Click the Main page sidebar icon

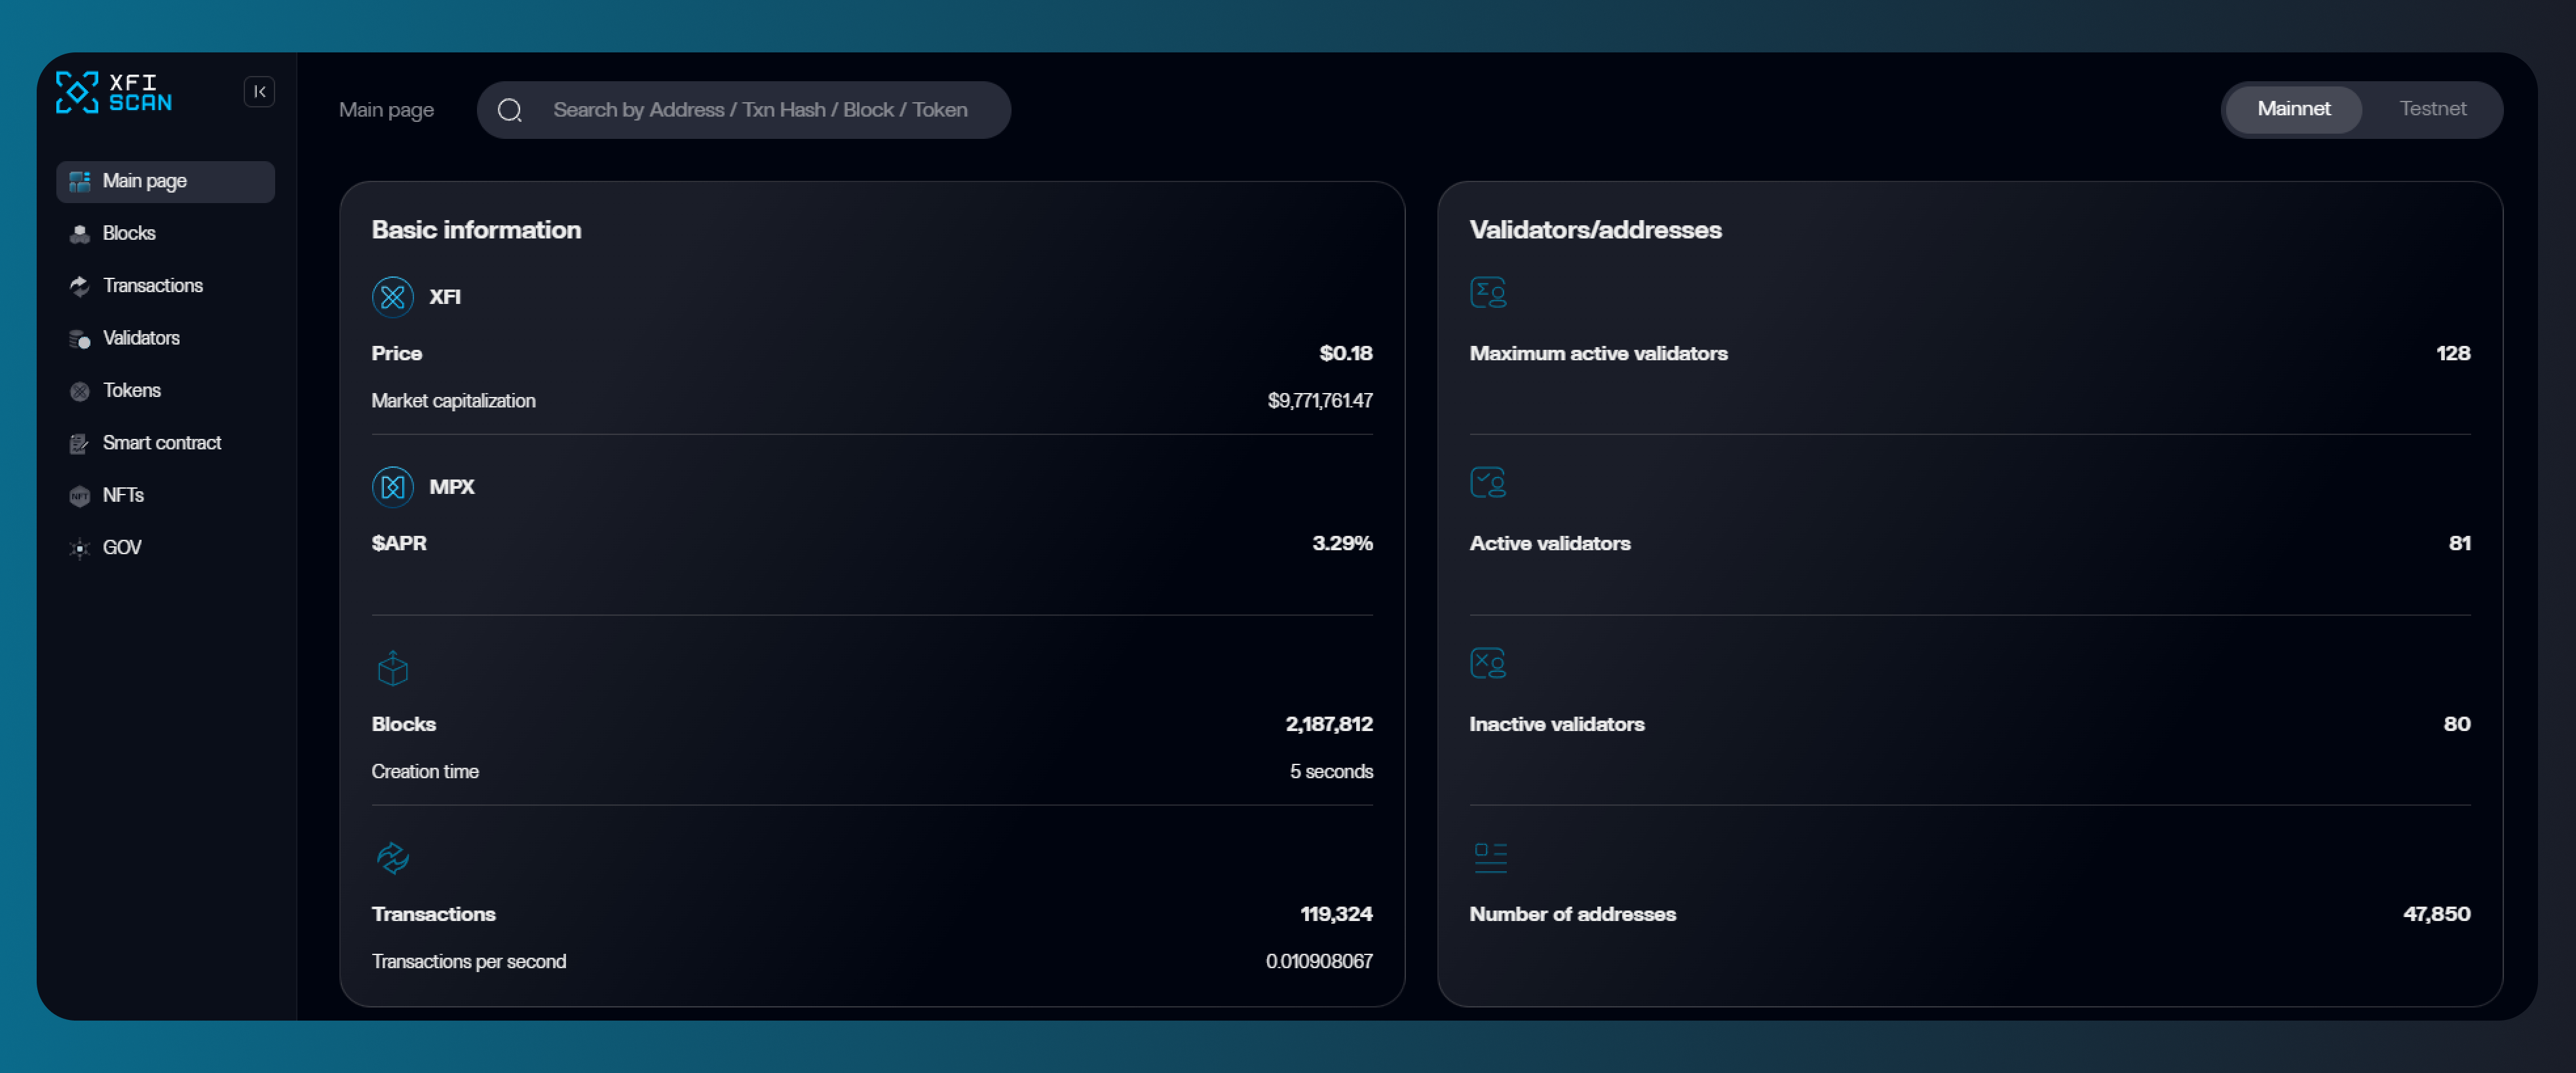80,181
